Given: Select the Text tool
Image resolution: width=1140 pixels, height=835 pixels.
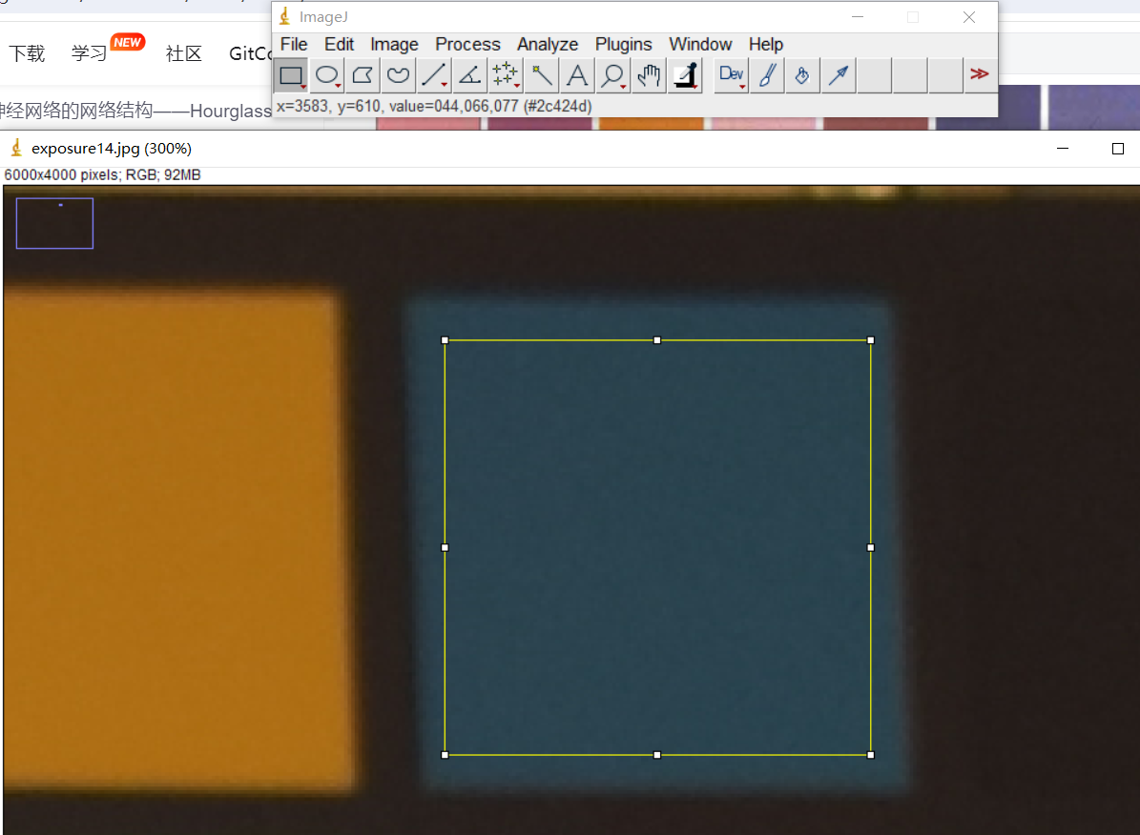Looking at the screenshot, I should coord(577,75).
